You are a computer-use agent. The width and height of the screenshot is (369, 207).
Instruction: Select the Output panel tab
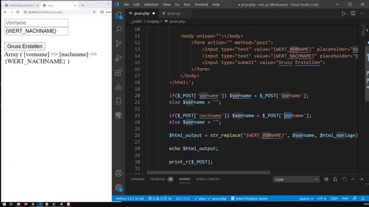tap(184, 179)
